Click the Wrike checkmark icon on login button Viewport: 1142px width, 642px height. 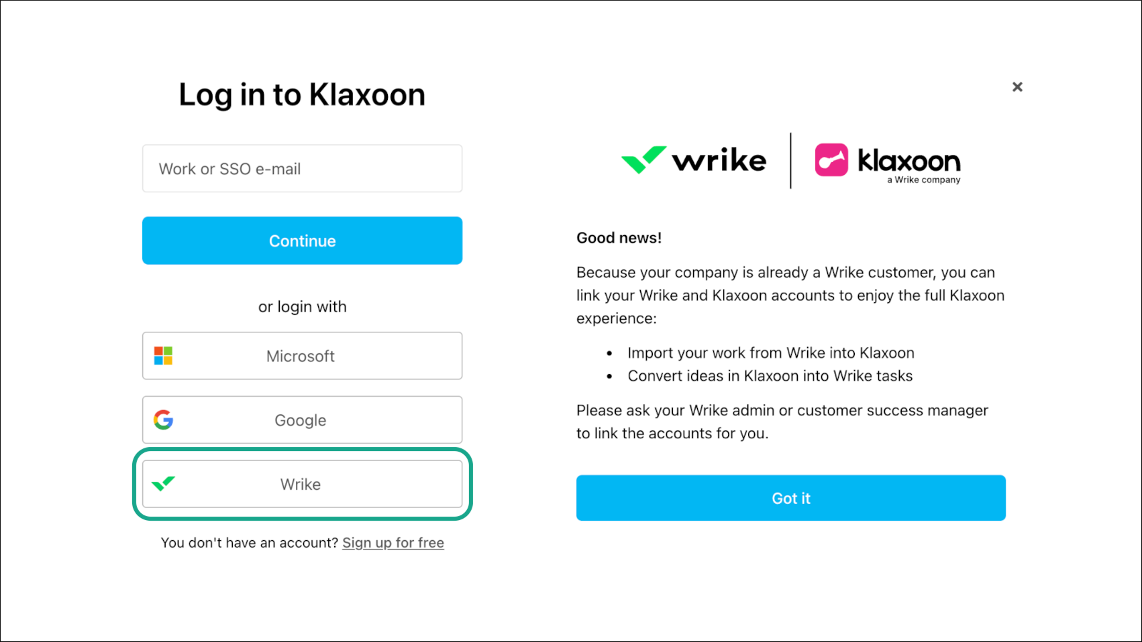(163, 484)
